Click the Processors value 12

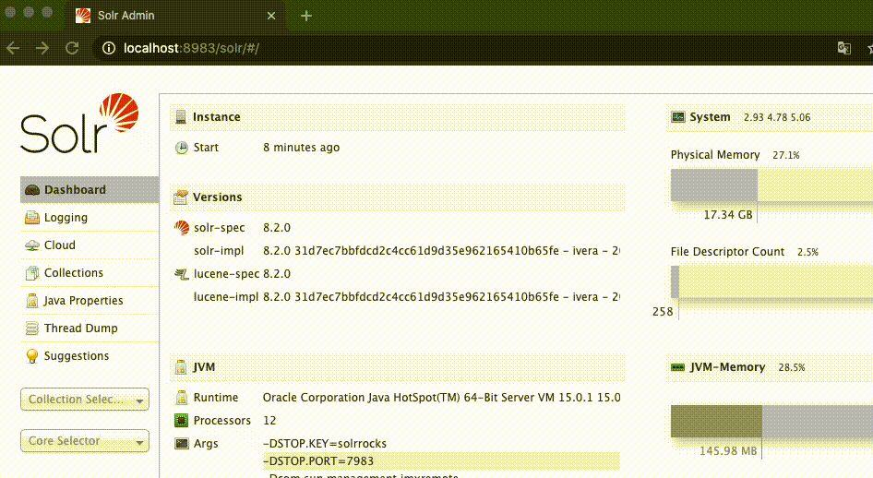(269, 421)
